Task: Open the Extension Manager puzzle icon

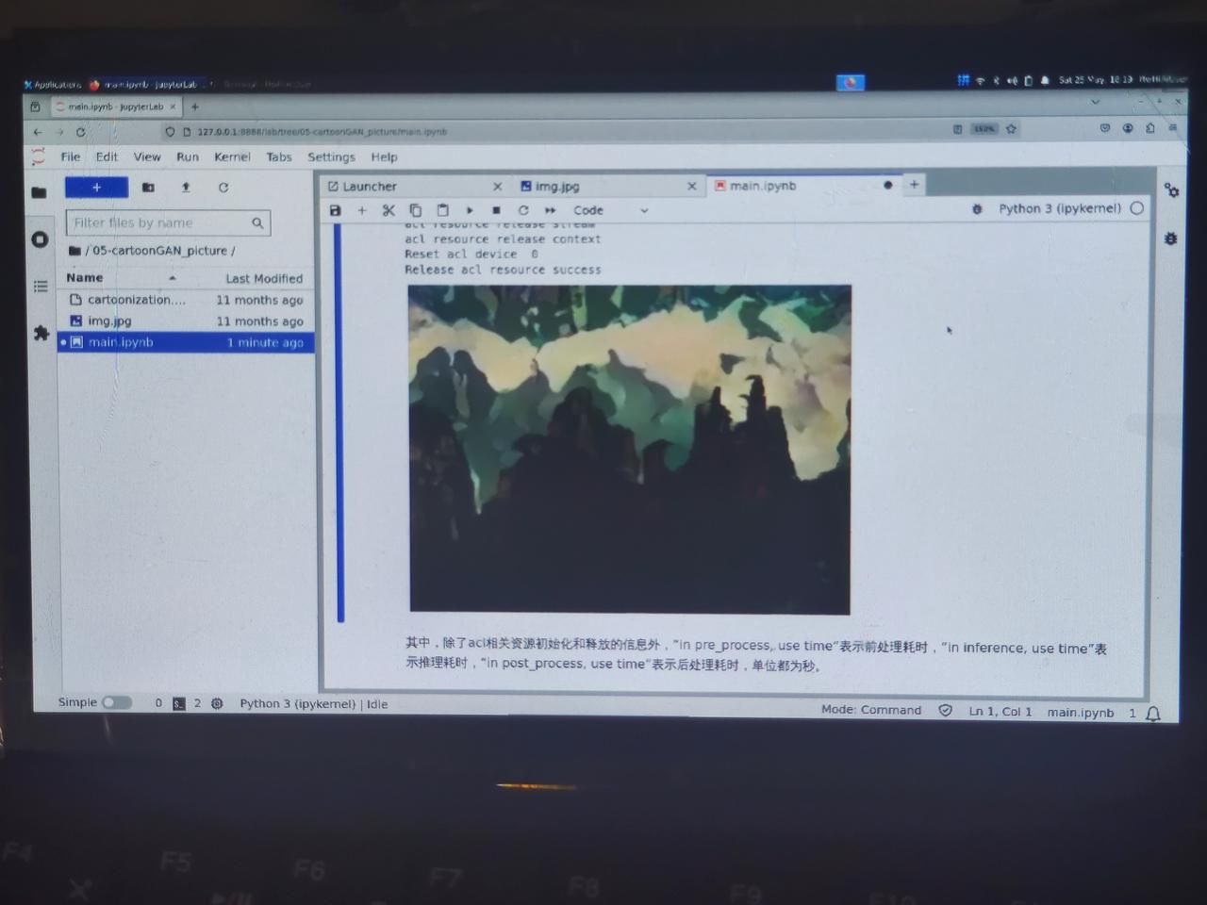Action: [41, 333]
